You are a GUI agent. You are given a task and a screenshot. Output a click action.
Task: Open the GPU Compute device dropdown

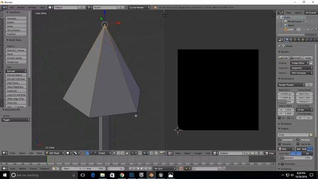click(x=302, y=73)
